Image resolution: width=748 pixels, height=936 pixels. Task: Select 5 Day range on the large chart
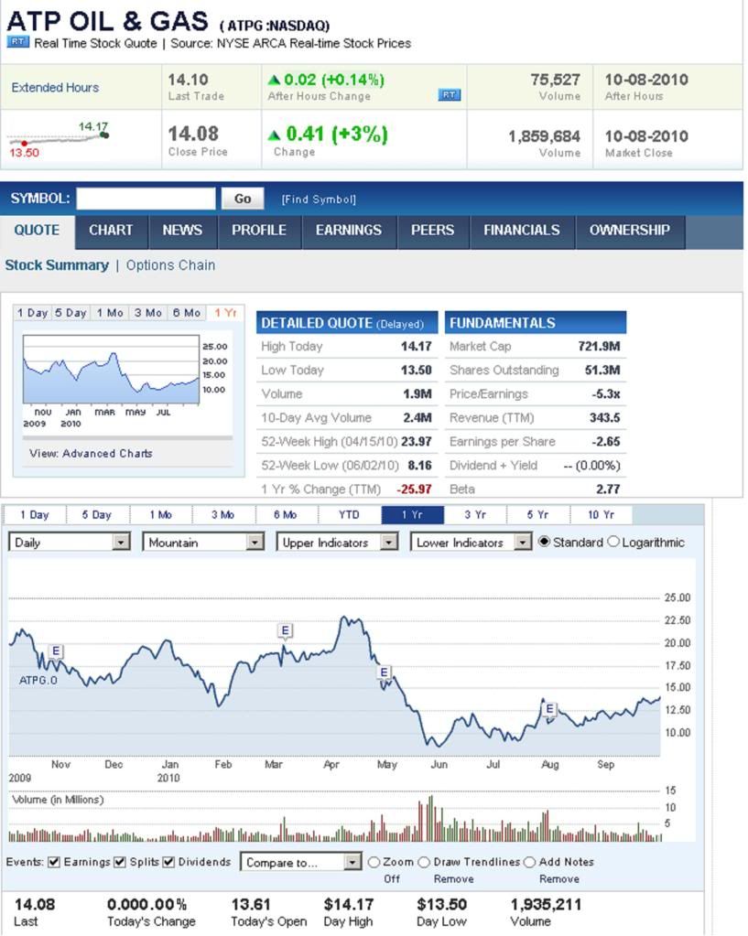[x=97, y=514]
